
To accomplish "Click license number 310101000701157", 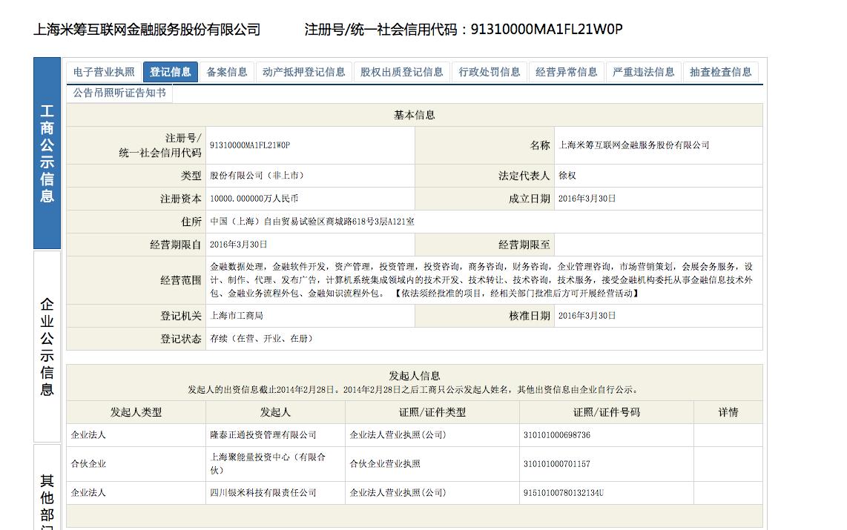I will click(x=557, y=463).
